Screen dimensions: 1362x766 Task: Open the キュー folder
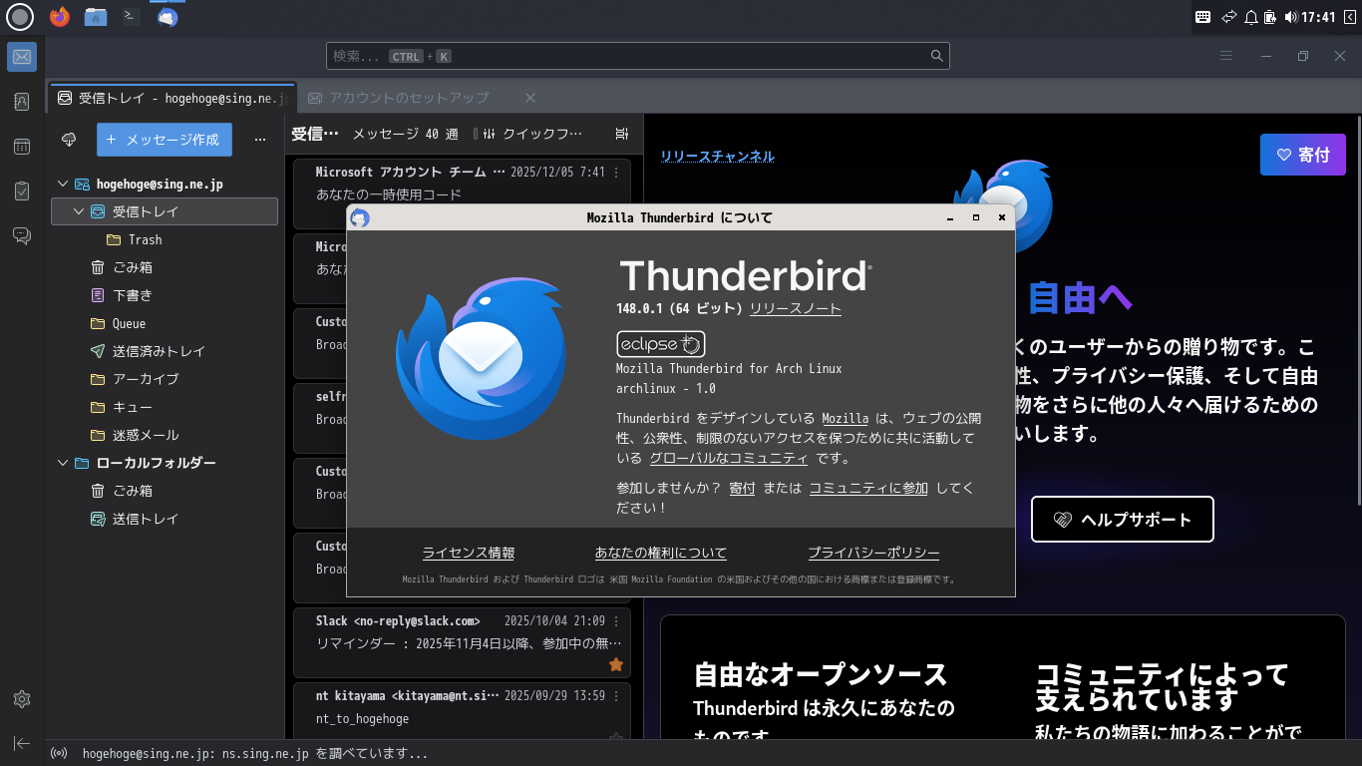[165, 407]
